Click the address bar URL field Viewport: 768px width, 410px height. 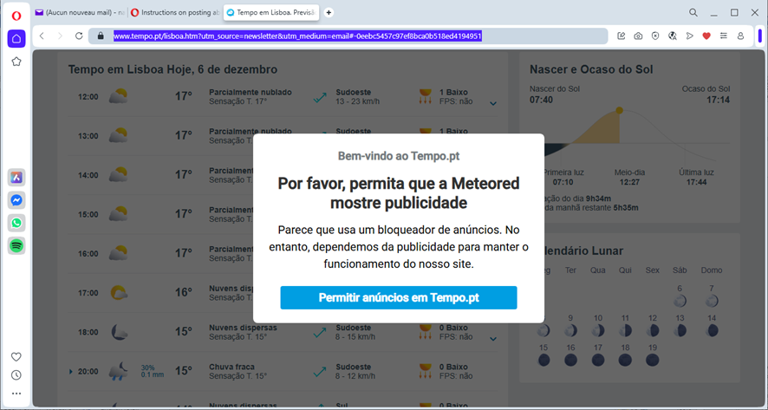pyautogui.click(x=348, y=36)
